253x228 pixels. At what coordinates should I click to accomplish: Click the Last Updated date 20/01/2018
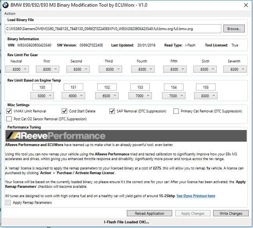pyautogui.click(x=146, y=45)
